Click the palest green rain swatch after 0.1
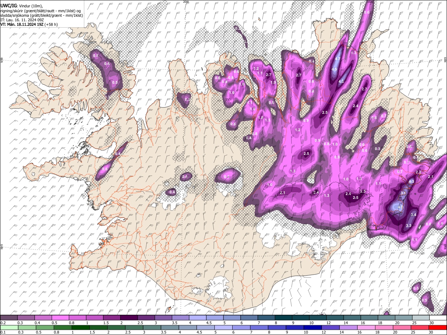 tap(9, 327)
